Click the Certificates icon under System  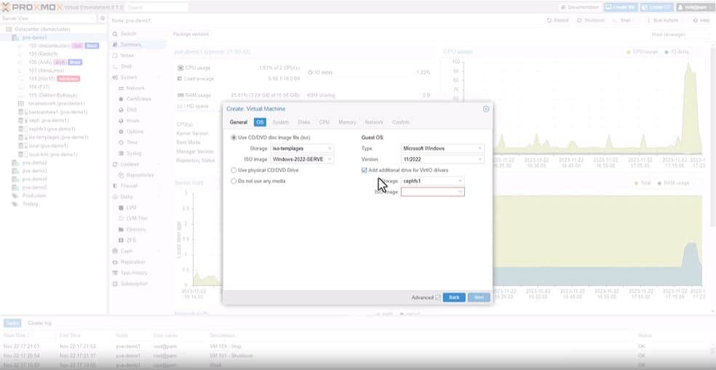pos(121,99)
